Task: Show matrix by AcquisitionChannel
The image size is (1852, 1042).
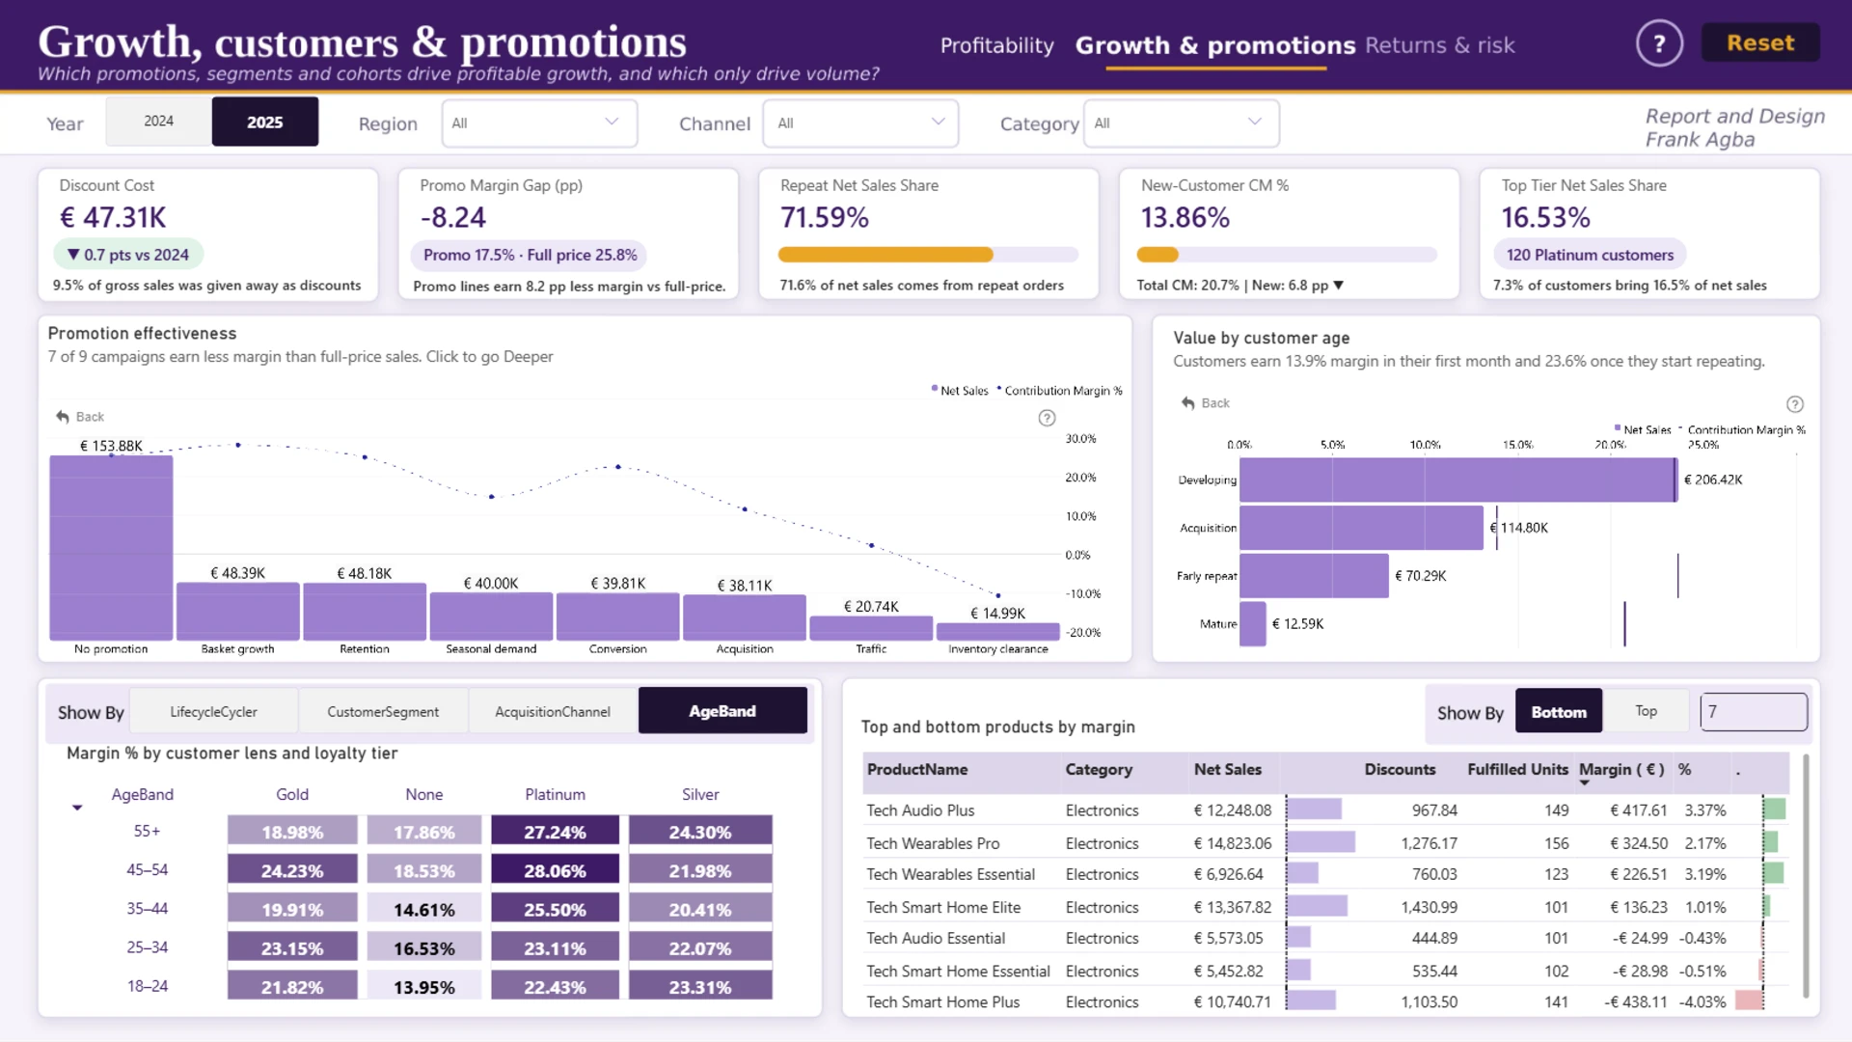Action: coord(553,711)
